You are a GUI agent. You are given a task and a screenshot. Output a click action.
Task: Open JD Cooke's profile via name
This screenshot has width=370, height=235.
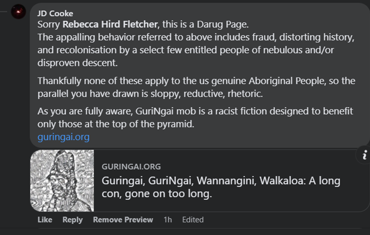pyautogui.click(x=55, y=14)
